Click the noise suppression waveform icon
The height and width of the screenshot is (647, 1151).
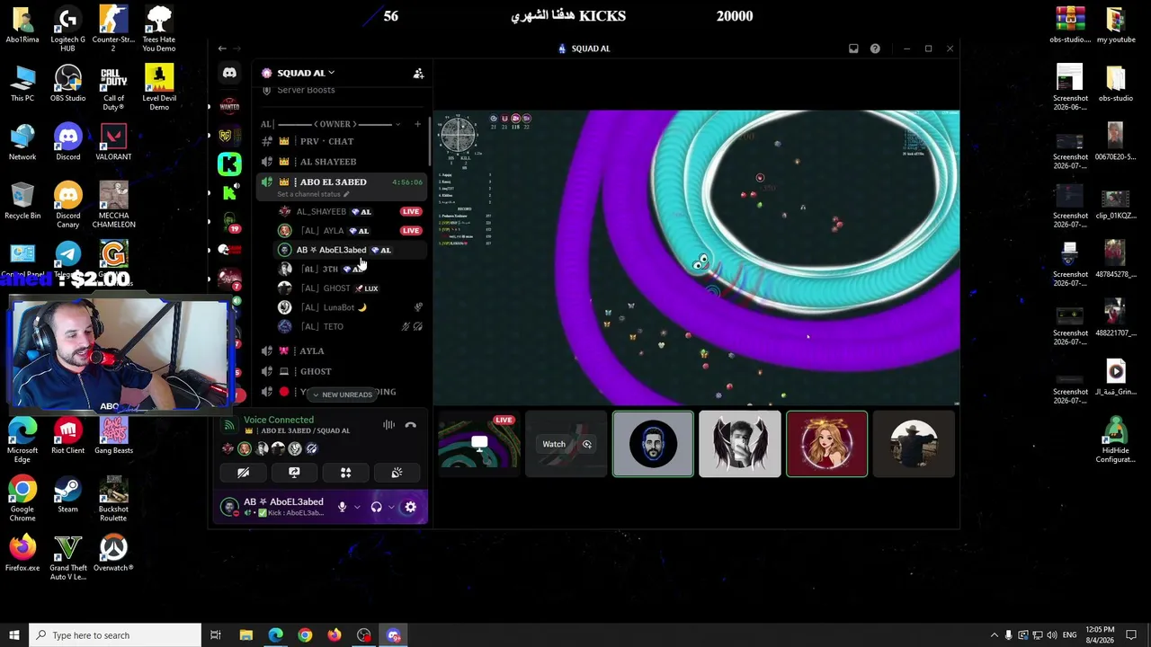pos(388,425)
